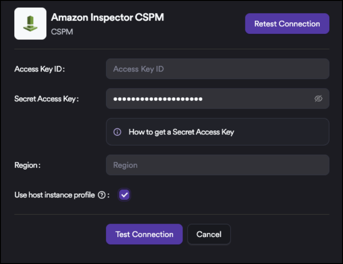Click the Use host instance profile label
Viewport: 343px width, 264px height.
coord(54,195)
